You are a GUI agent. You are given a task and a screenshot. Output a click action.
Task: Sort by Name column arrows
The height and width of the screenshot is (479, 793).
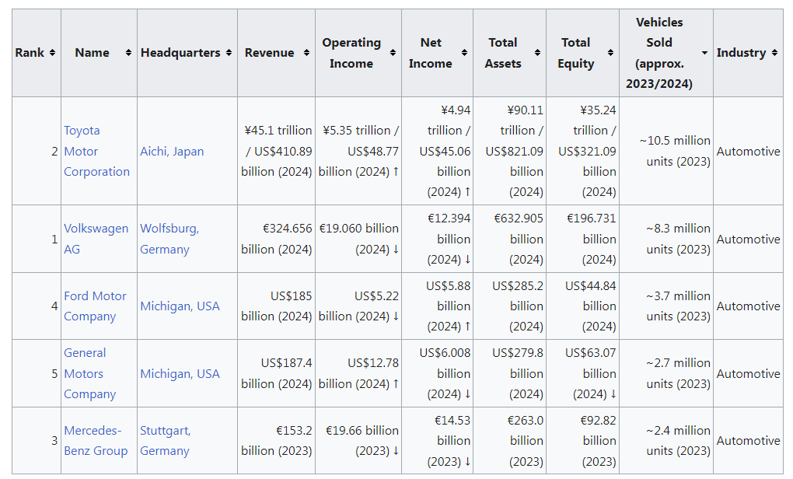128,53
